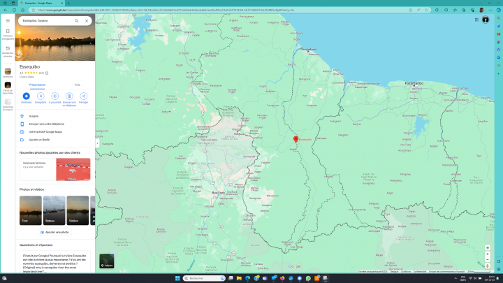Open File Explorer from taskbar
This screenshot has width=503, height=283.
239,278
